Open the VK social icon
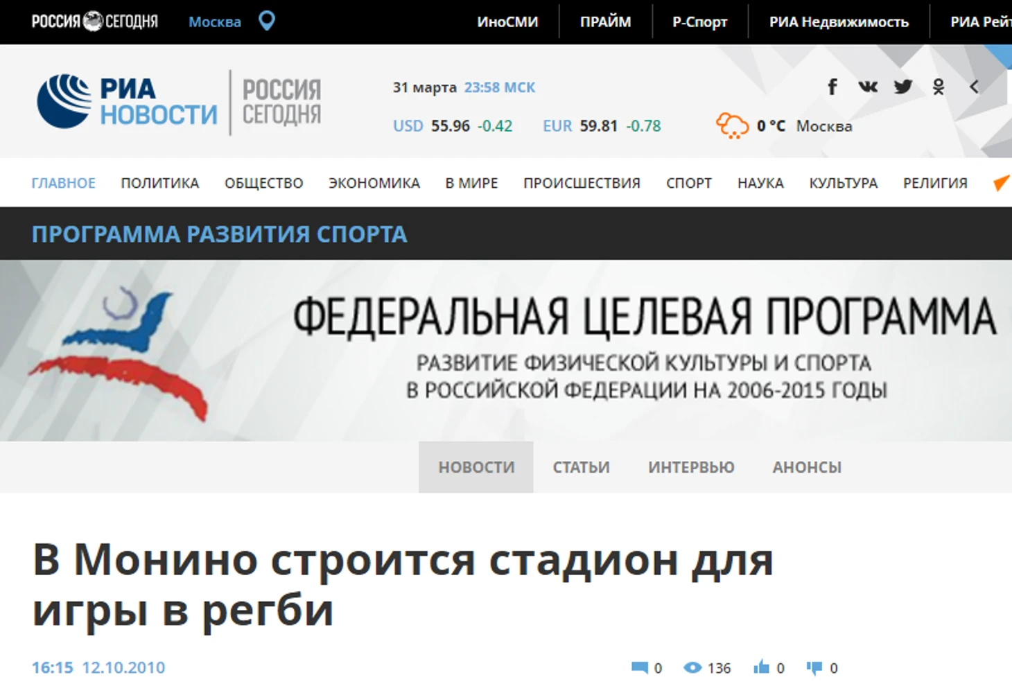 [x=868, y=87]
